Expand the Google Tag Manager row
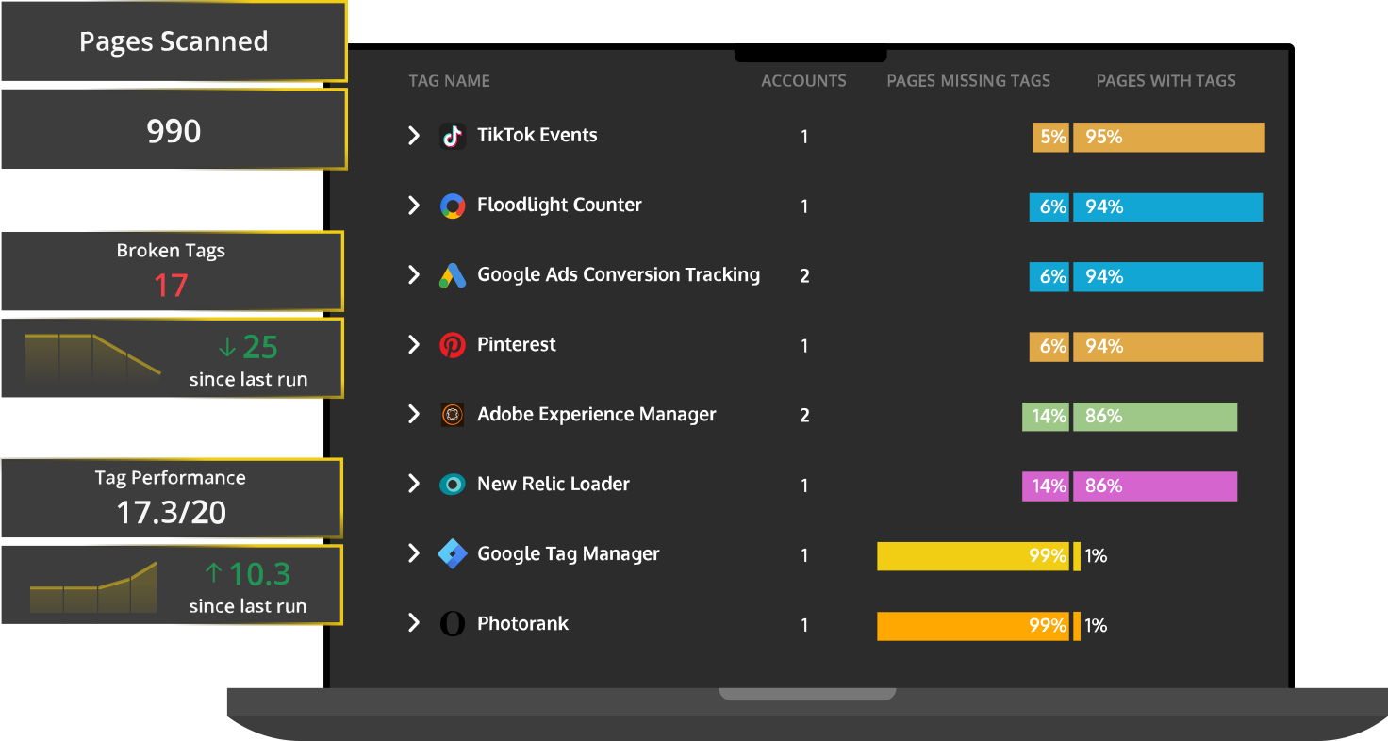The height and width of the screenshot is (741, 1388). 413,554
